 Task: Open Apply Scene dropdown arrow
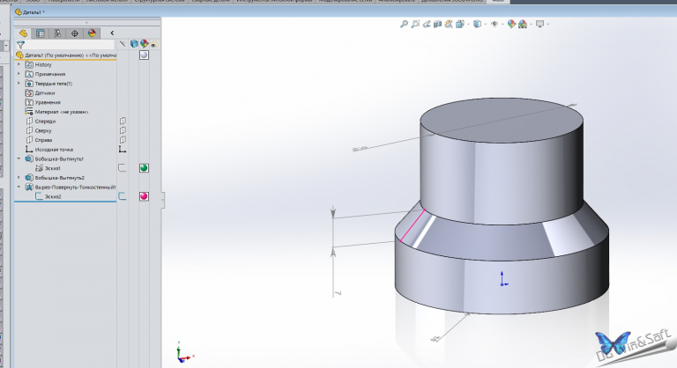(x=530, y=24)
